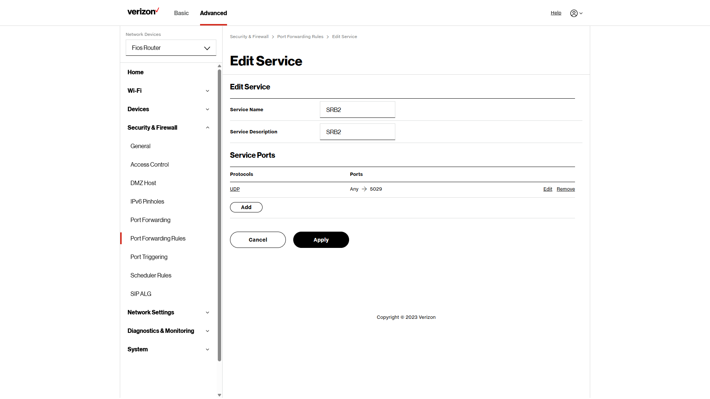
Task: Open Port Triggering page
Action: coord(149,257)
